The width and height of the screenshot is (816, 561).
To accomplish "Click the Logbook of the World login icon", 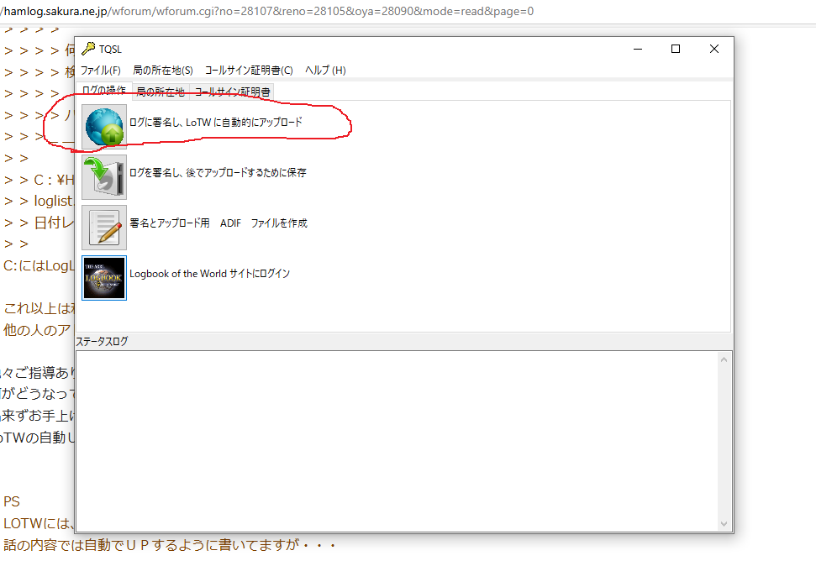I will 104,278.
